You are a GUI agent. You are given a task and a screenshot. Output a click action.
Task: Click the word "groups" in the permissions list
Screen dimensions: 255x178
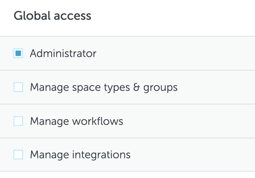tap(161, 88)
